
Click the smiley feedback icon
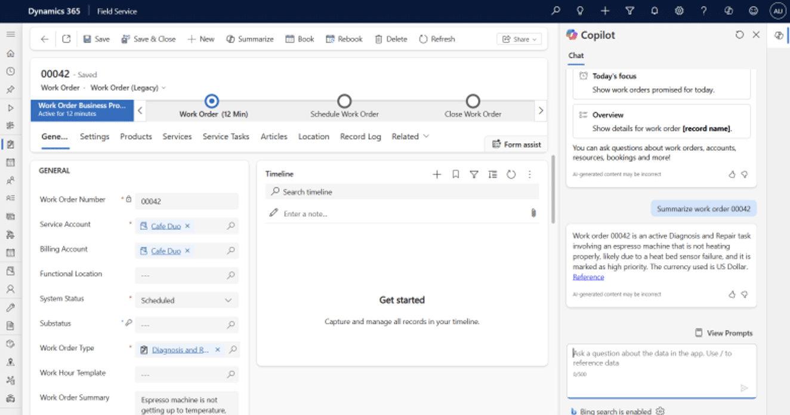coord(754,11)
